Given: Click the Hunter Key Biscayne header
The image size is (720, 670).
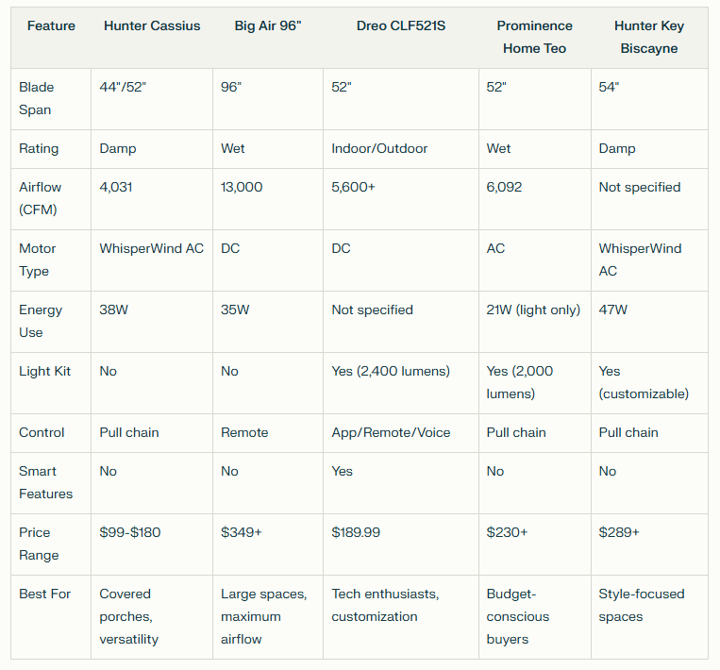Looking at the screenshot, I should (x=649, y=37).
